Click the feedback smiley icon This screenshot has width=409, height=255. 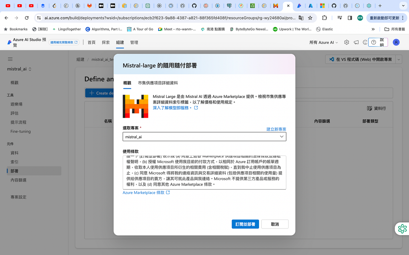[365, 42]
